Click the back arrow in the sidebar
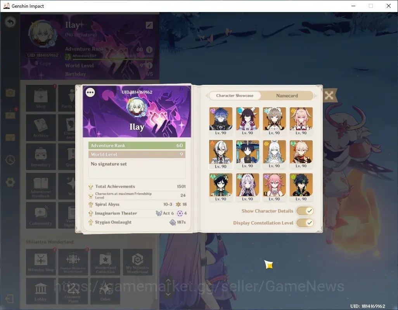This screenshot has width=398, height=310. tap(10, 22)
